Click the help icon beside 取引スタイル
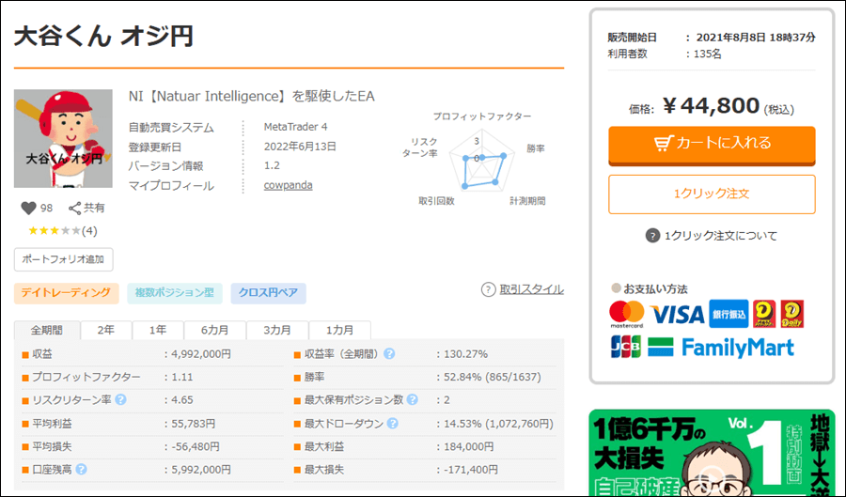Viewport: 846px width, 497px height. 488,289
